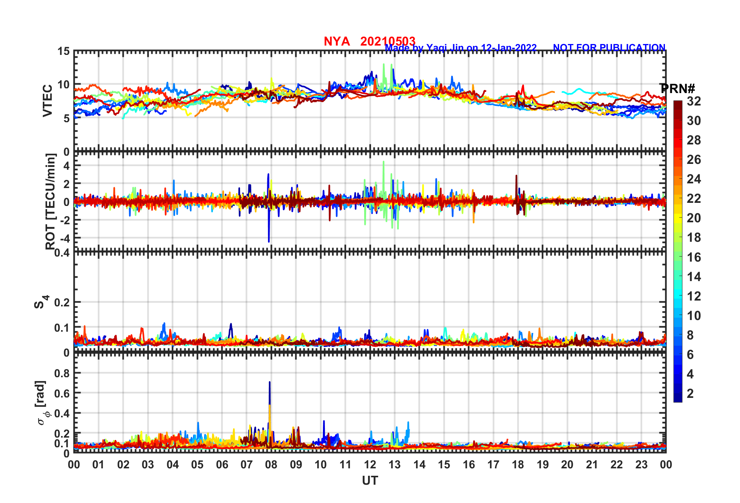
Task: Click the S4 axis tick label 0.4
Action: pyautogui.click(x=62, y=253)
